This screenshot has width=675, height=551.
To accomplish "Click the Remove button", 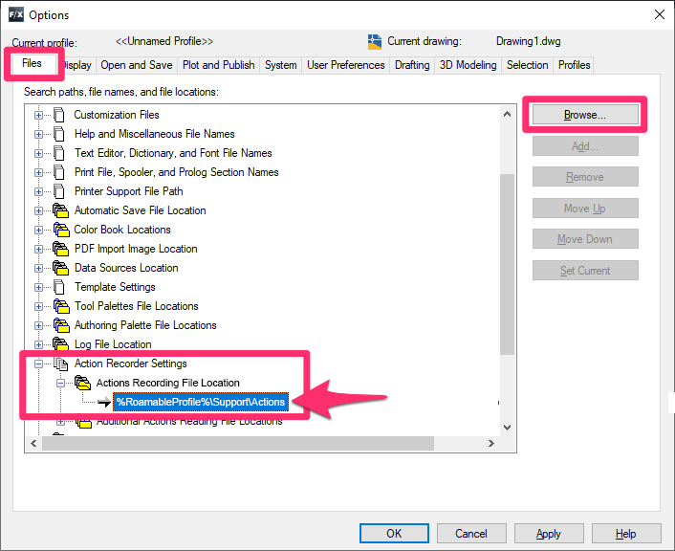I will [585, 177].
